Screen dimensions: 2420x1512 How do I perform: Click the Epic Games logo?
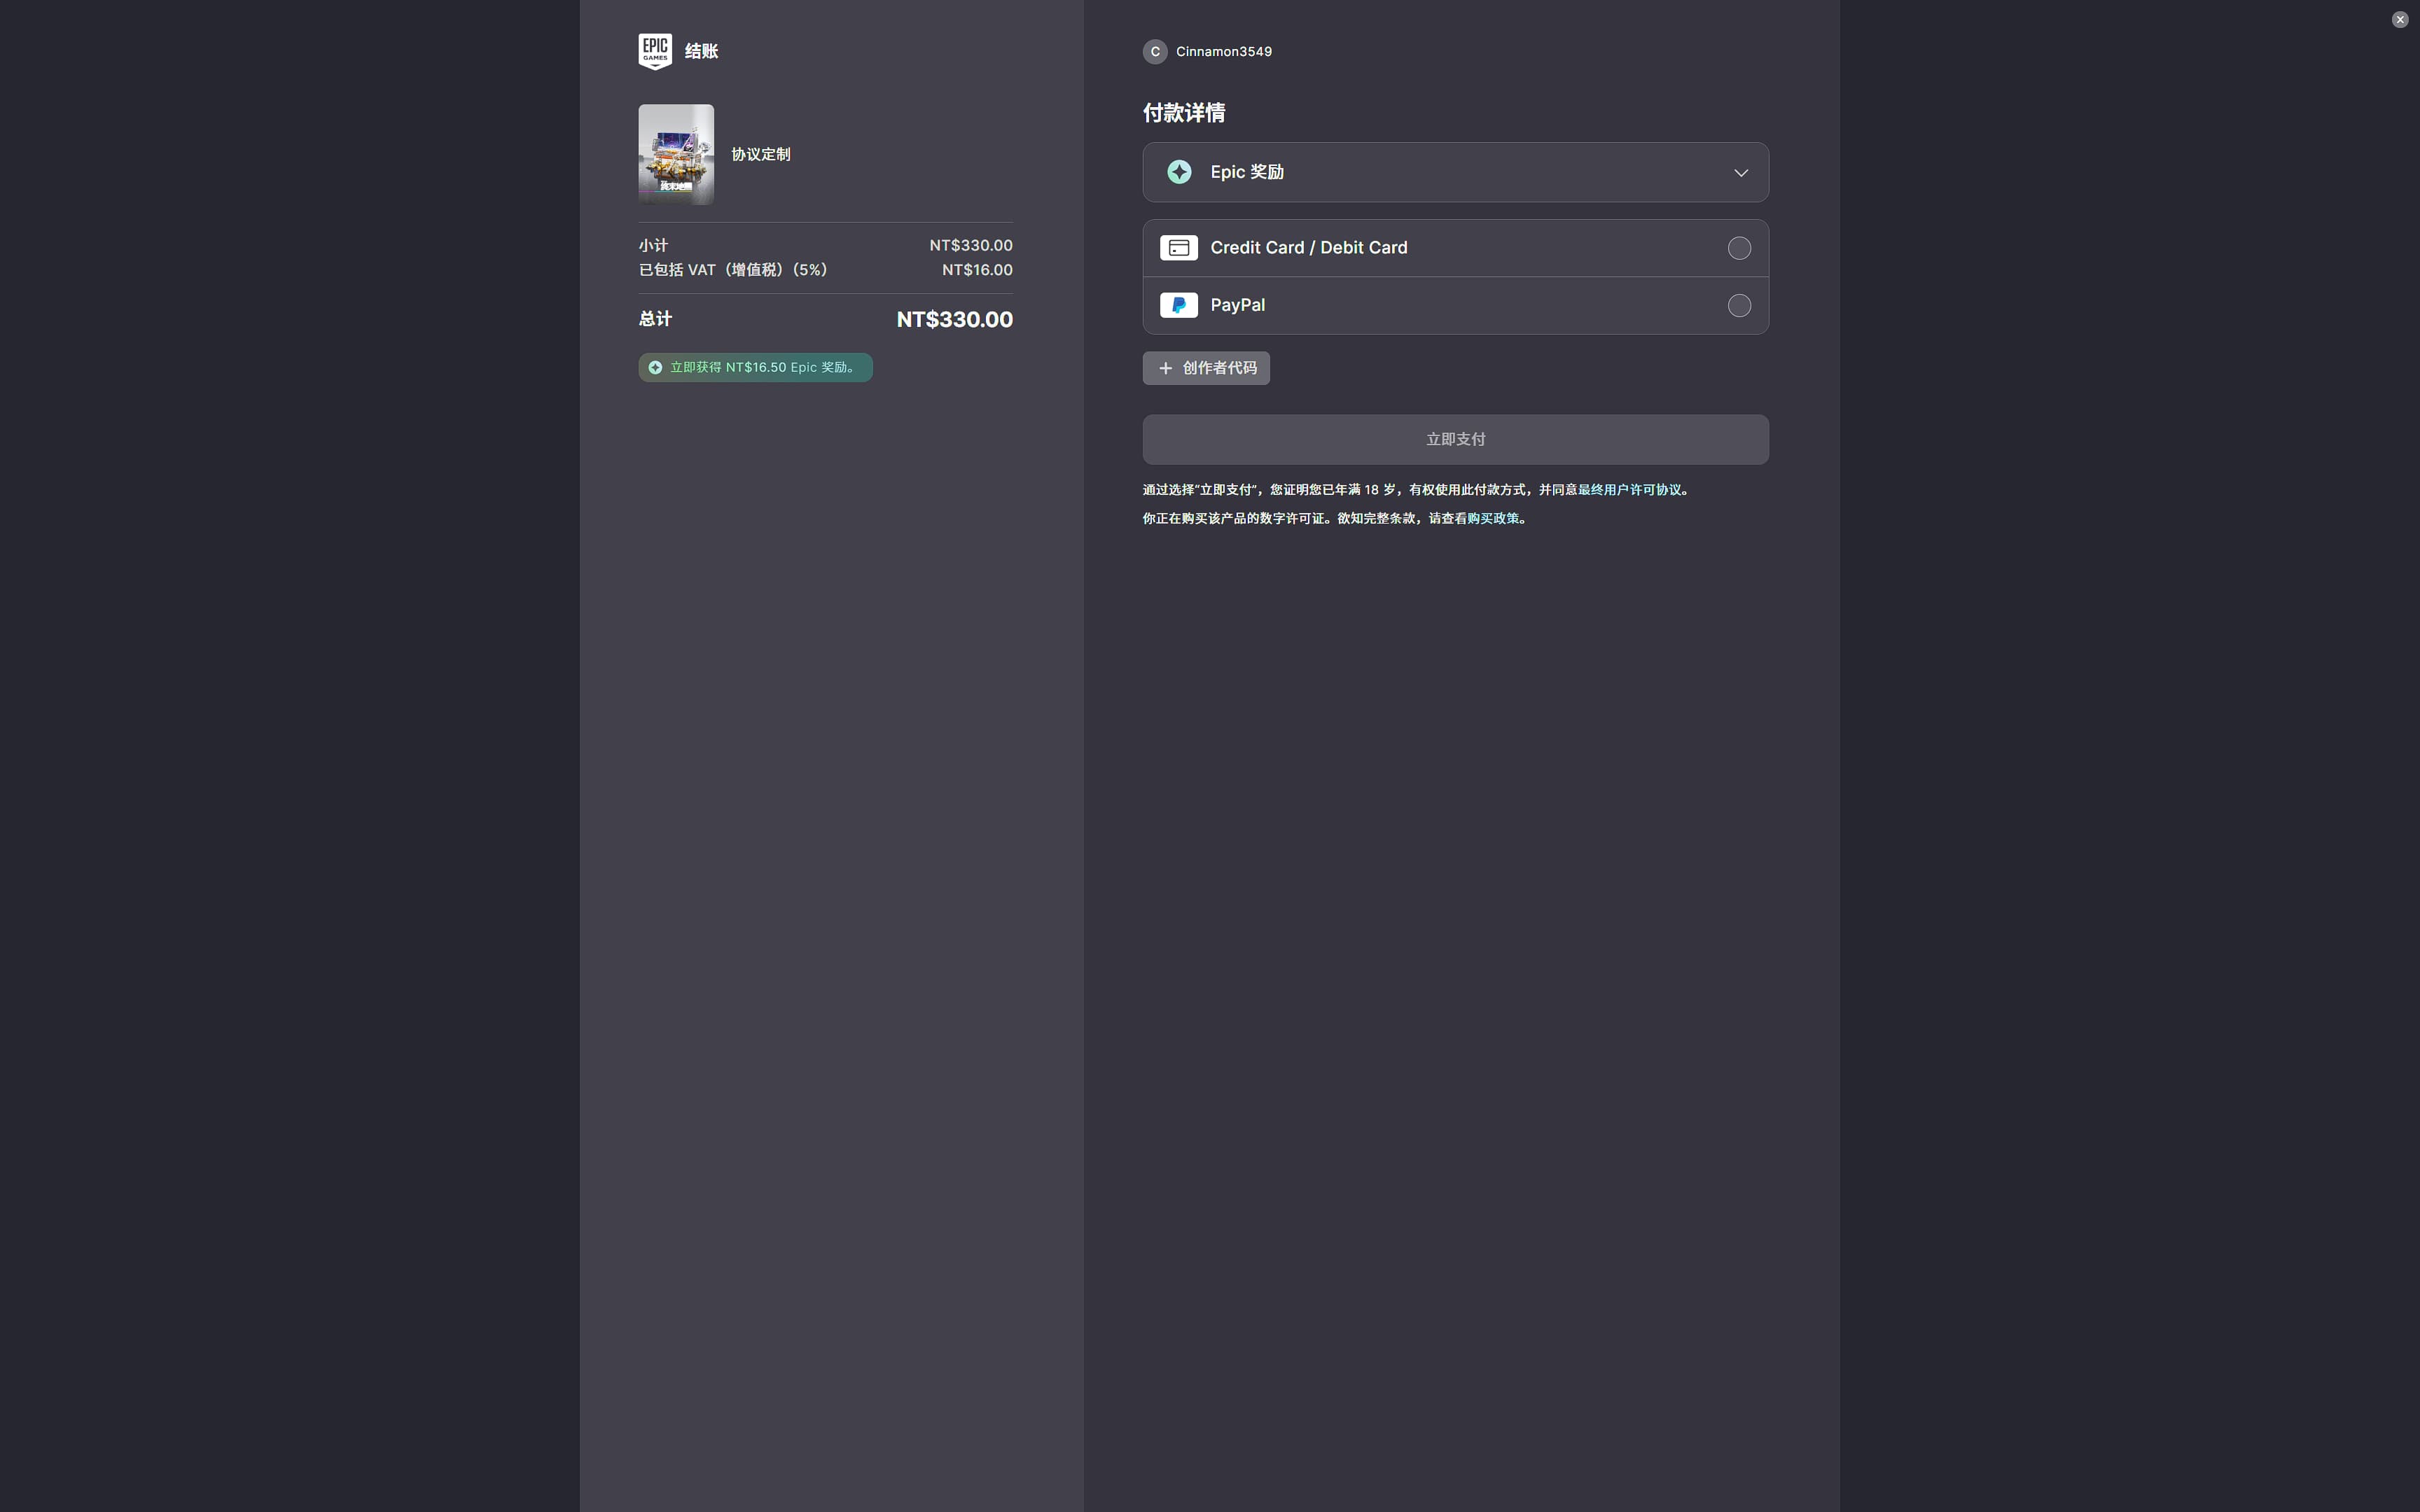coord(655,51)
